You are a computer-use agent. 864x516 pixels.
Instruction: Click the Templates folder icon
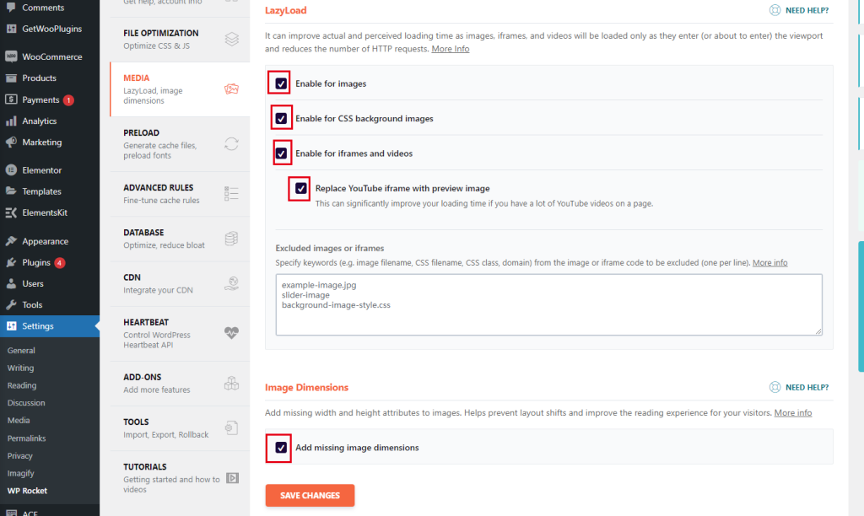(11, 191)
